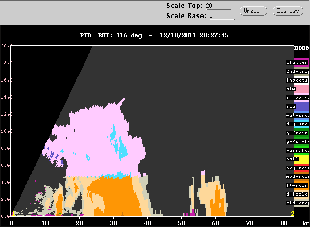310x227 pixels.
Task: Select the cld-drop legend label
Action: (298, 203)
